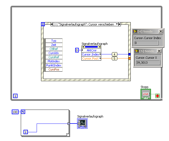The height and width of the screenshot is (141, 169).
Task: Click the Cursor.Cursor X value field
Action: [x=148, y=63]
